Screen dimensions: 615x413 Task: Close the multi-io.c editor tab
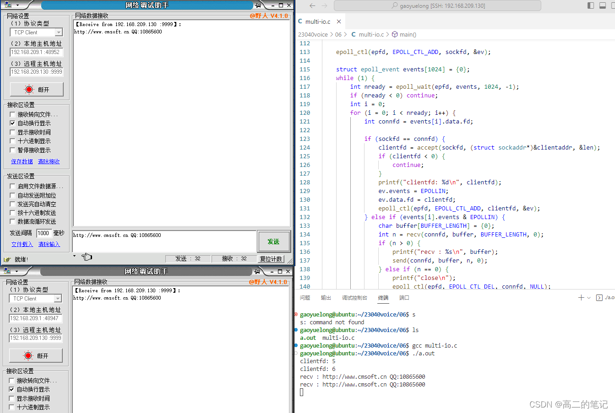pos(339,21)
